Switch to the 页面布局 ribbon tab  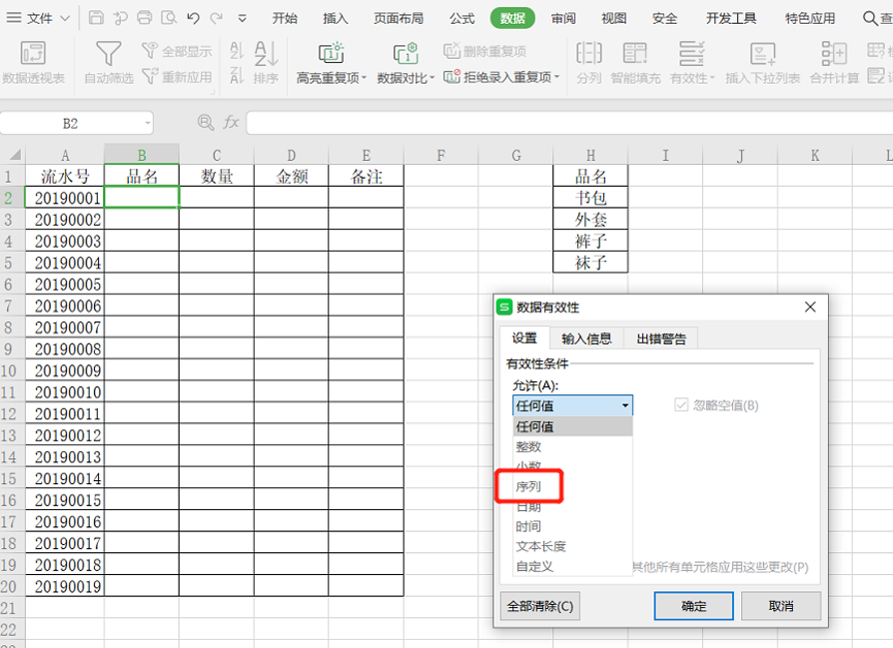[x=399, y=18]
